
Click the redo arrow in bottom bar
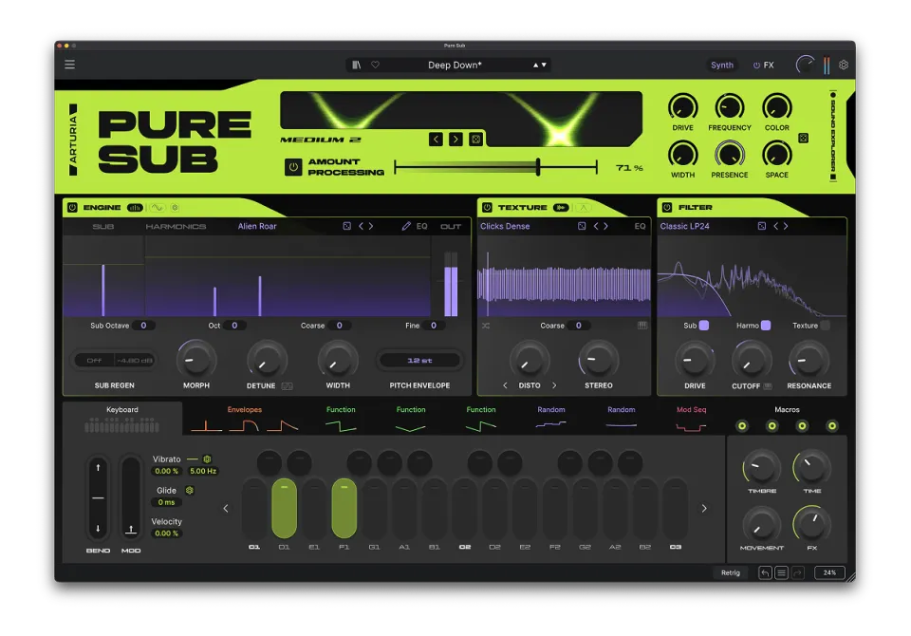coord(798,572)
